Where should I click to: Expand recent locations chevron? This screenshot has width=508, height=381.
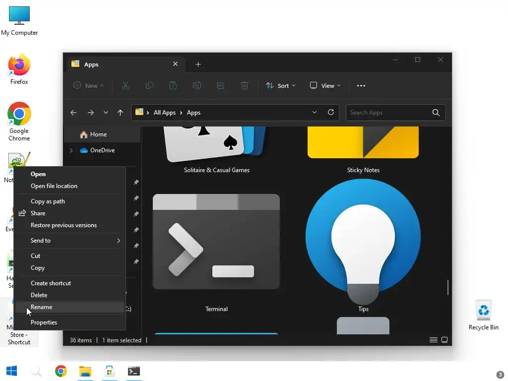pyautogui.click(x=106, y=113)
